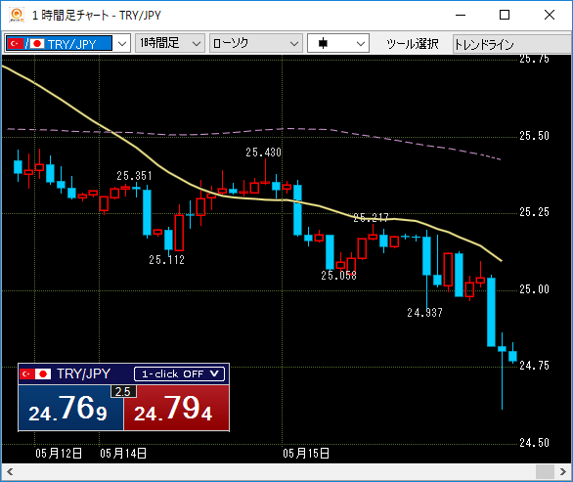
Task: Maximize the chart window
Action: point(505,15)
